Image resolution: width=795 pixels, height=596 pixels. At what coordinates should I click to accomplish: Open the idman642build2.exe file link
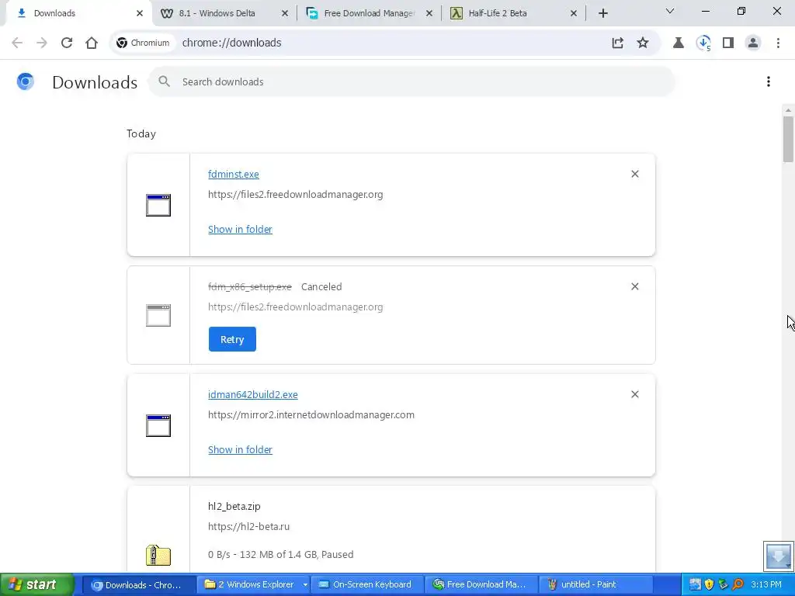click(252, 394)
